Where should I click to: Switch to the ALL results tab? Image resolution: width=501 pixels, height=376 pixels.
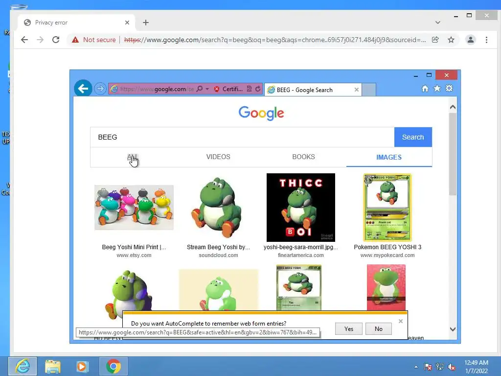coord(132,157)
